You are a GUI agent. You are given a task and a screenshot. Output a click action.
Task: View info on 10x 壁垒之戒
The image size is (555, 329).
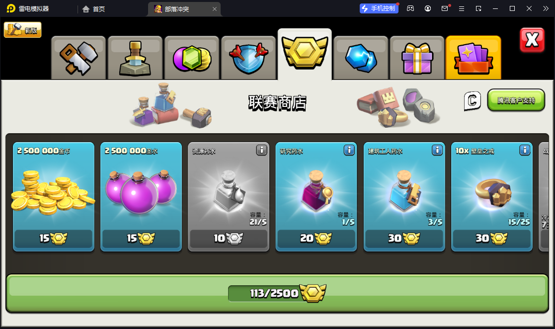click(x=525, y=150)
